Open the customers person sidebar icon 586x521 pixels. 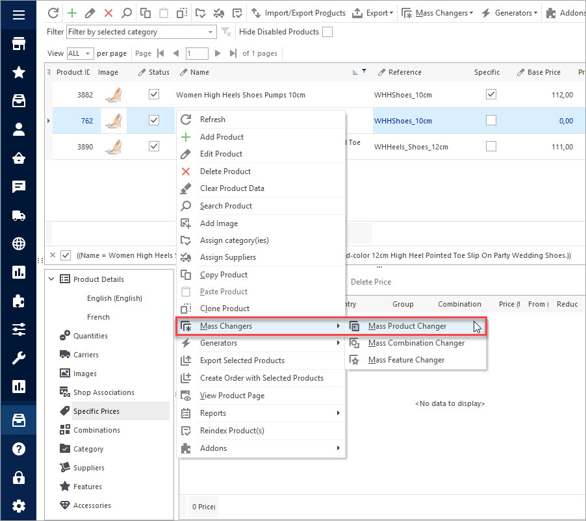tap(19, 129)
